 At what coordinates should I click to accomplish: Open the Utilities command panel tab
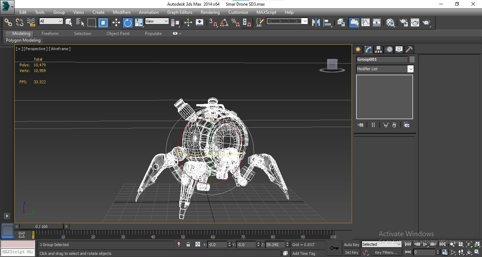(x=409, y=49)
